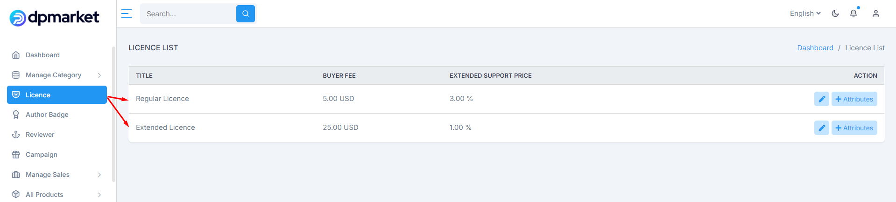The image size is (896, 202).
Task: Open the English language dropdown
Action: (805, 13)
